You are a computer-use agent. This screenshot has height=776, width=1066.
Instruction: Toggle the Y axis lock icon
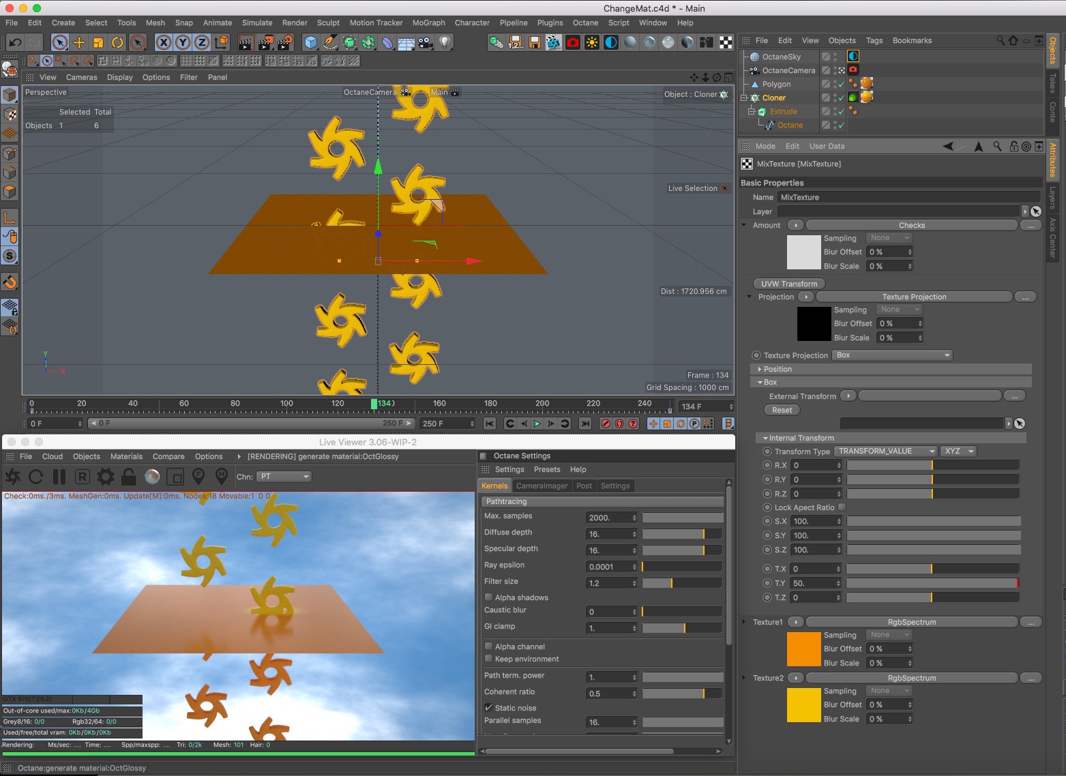click(x=183, y=42)
